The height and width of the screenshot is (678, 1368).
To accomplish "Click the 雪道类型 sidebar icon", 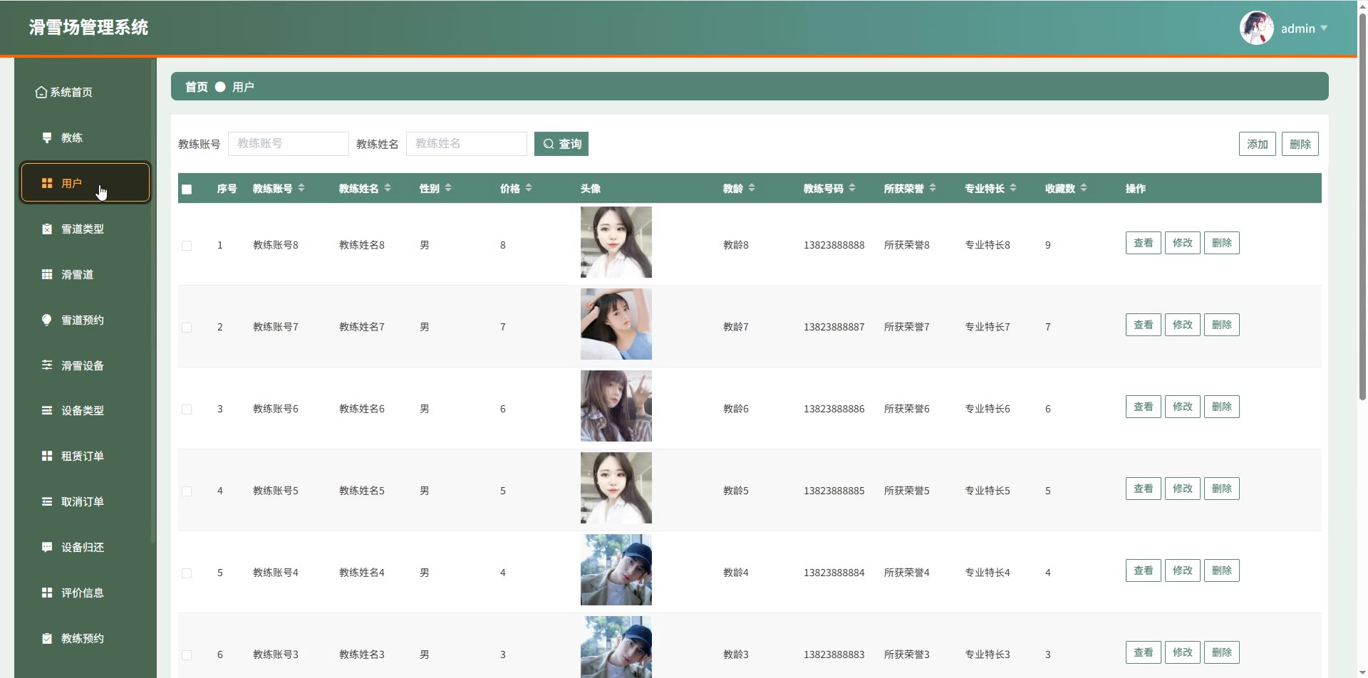I will pos(47,229).
